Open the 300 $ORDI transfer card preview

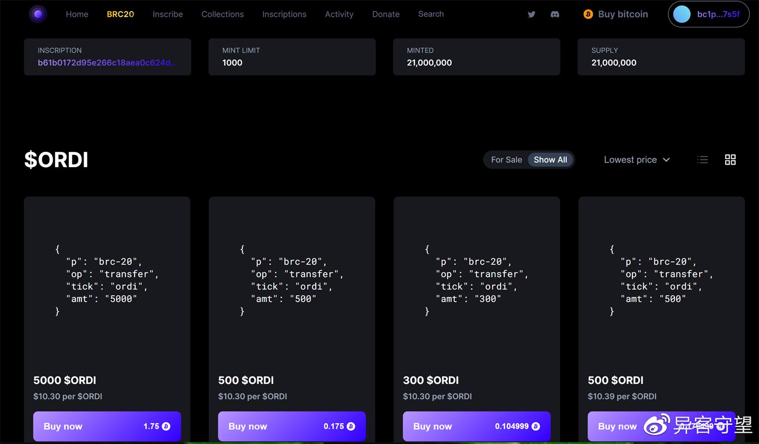coord(476,280)
